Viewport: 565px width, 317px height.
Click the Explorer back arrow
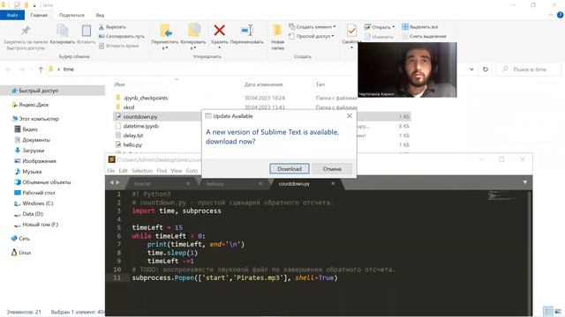coord(8,70)
